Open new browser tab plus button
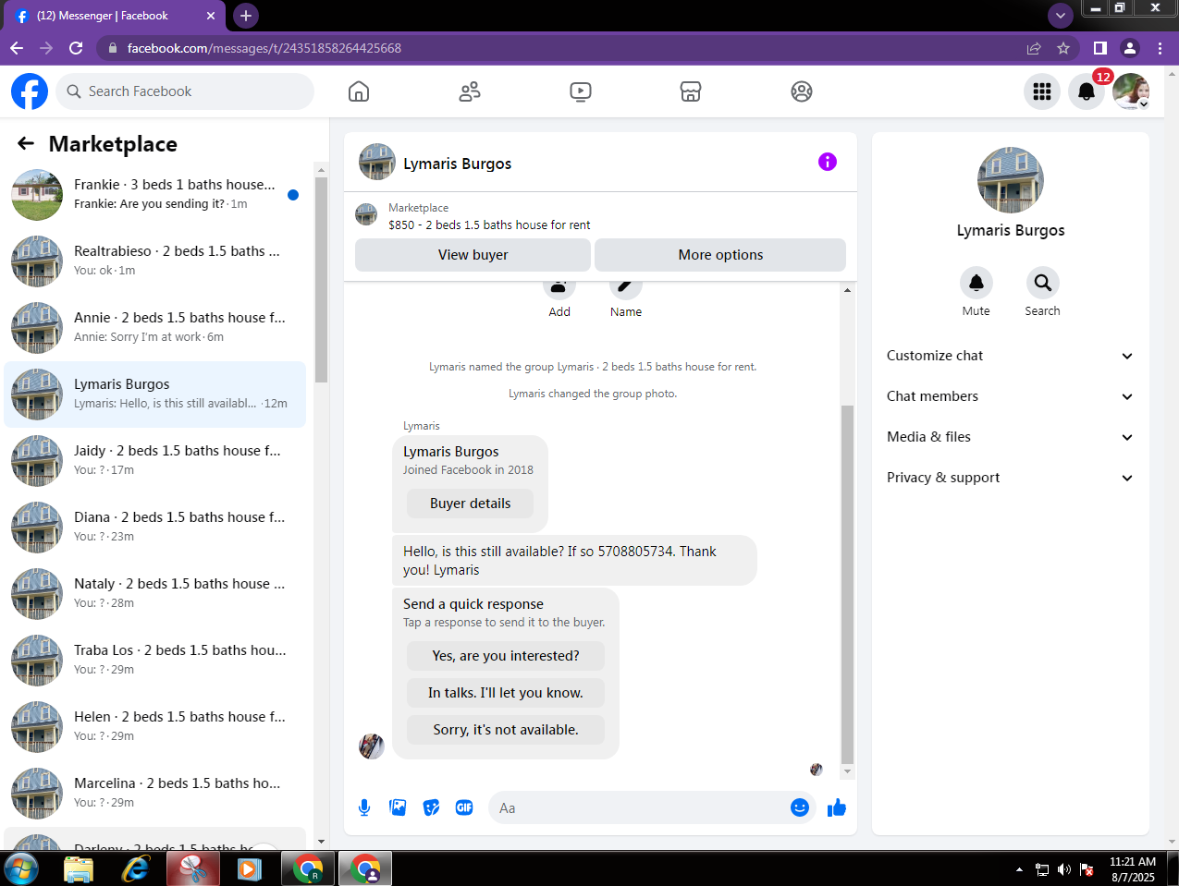The image size is (1179, 886). (x=245, y=16)
